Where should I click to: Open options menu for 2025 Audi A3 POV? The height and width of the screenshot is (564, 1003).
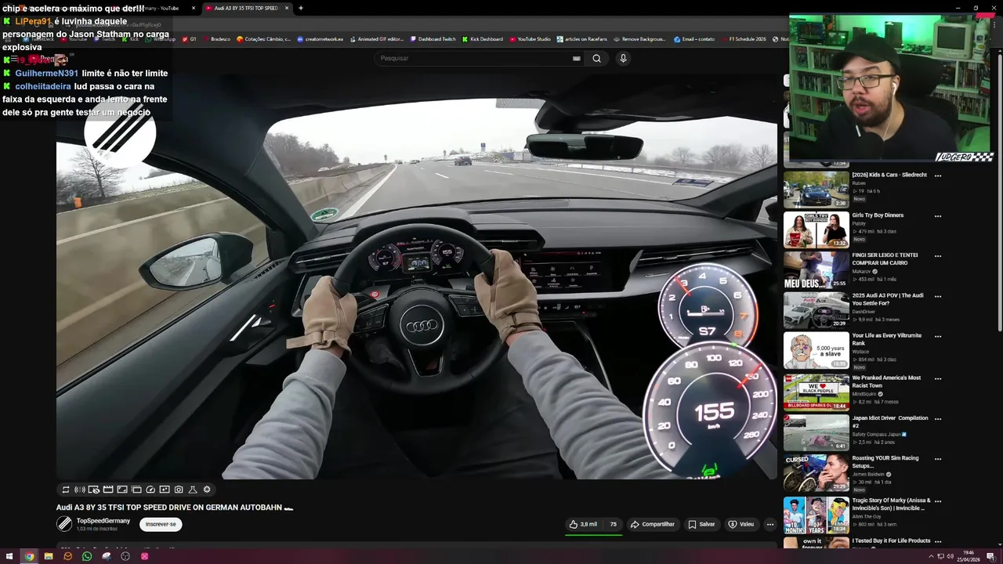click(938, 296)
